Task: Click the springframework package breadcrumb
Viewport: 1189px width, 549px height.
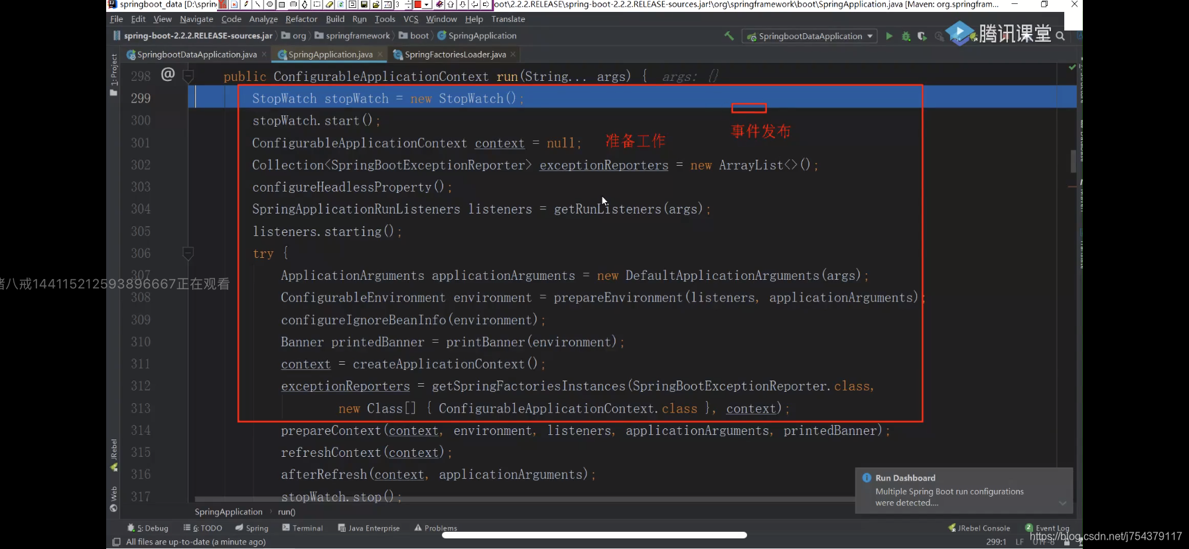Action: [x=352, y=36]
